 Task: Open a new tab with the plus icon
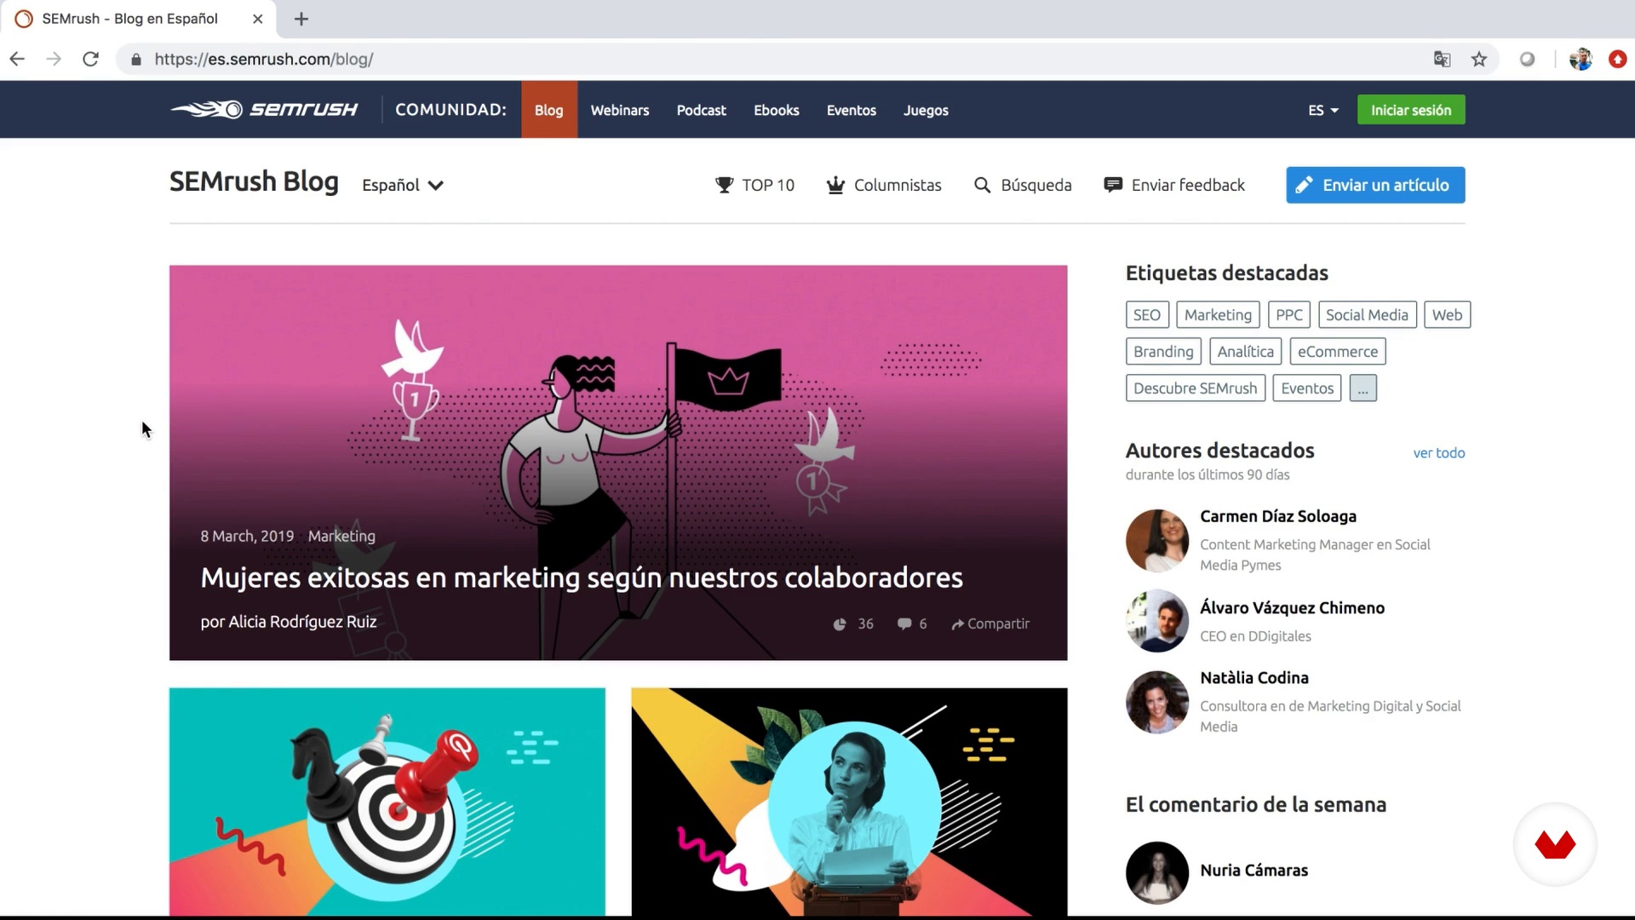[x=301, y=19]
